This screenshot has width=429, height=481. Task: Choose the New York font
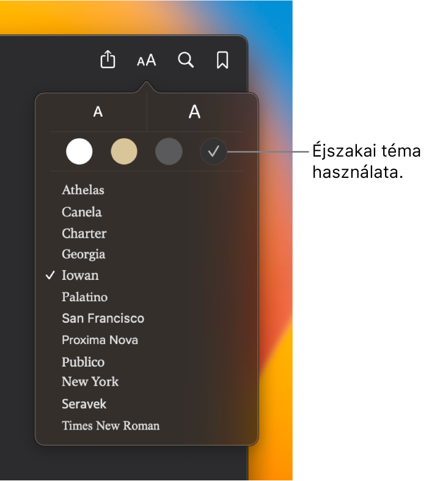tap(90, 381)
